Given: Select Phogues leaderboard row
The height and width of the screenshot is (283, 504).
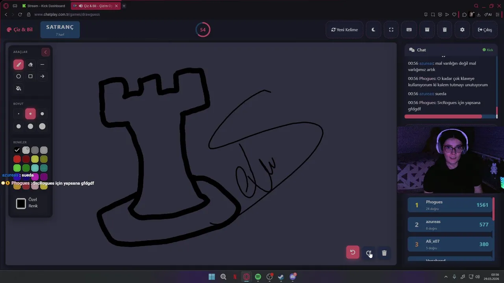Looking at the screenshot, I should 450,205.
